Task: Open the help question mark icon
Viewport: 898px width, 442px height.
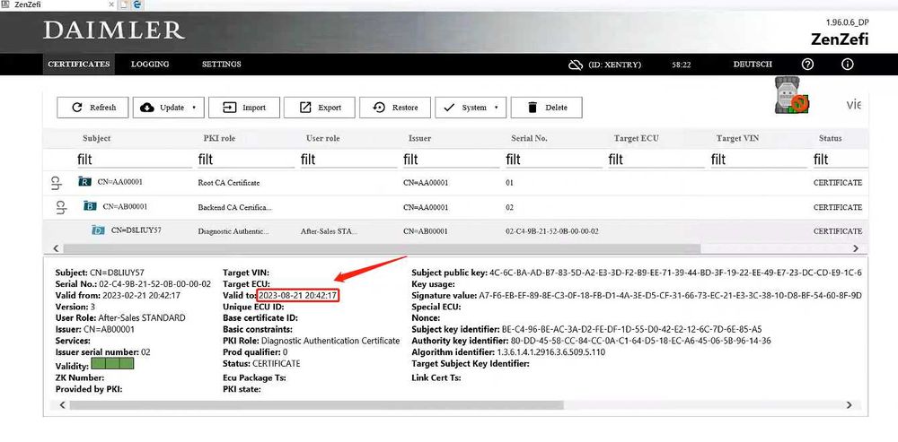Action: pyautogui.click(x=807, y=64)
